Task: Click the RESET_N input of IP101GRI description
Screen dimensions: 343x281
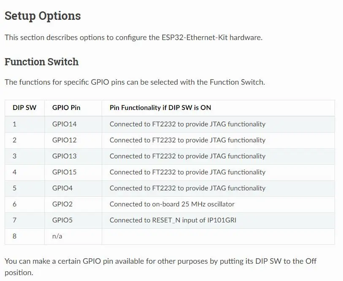Action: pyautogui.click(x=173, y=220)
